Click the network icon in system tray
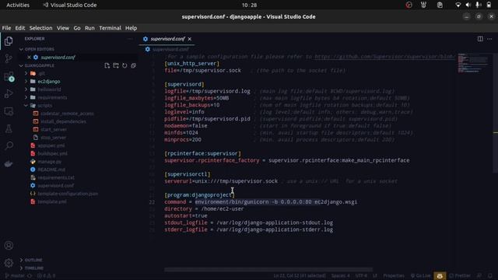498x280 pixels. pos(458,5)
